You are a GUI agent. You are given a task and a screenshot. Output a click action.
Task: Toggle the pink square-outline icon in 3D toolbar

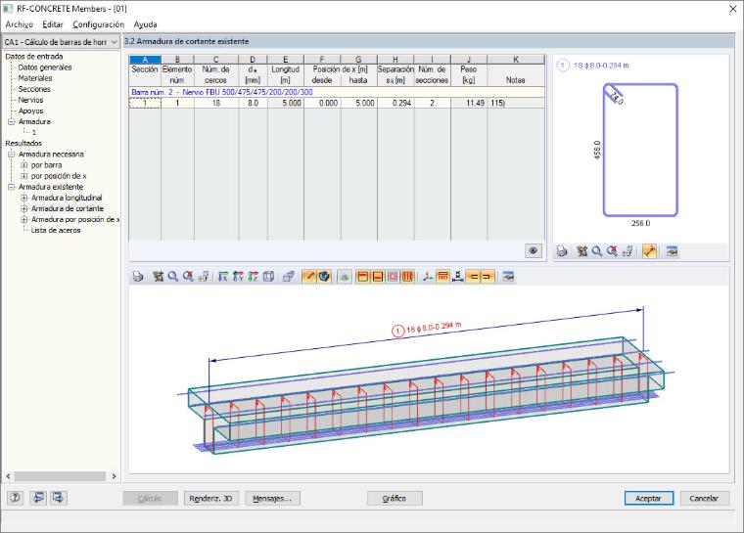pos(393,276)
